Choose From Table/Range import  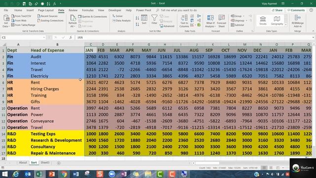[x=23, y=25]
